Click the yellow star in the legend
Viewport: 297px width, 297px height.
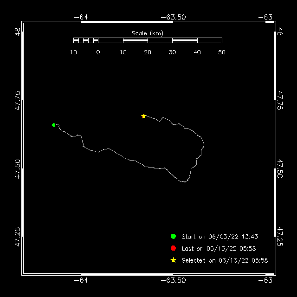point(173,260)
